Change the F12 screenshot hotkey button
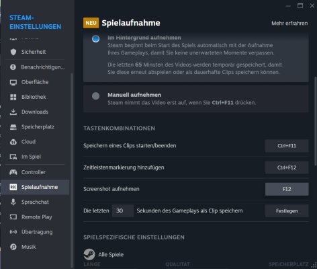The image size is (317, 269). 287,189
